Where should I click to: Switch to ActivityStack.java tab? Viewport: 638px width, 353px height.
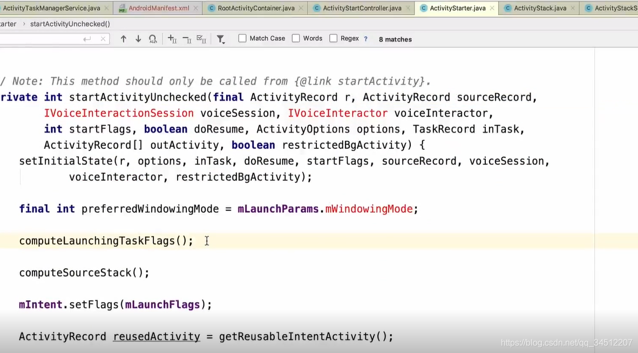540,8
